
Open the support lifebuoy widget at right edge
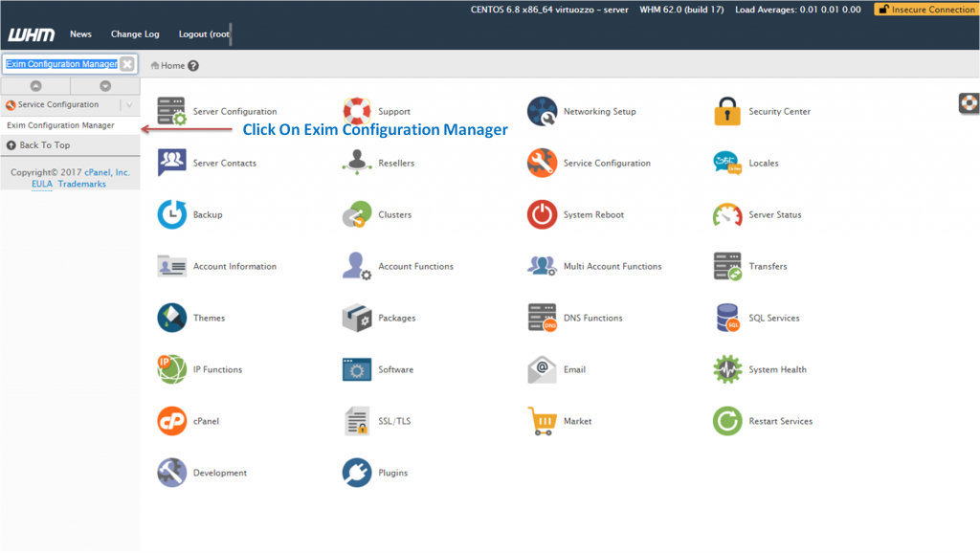pos(969,103)
